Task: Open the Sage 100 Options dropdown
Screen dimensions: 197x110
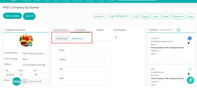Action: [x=119, y=16]
